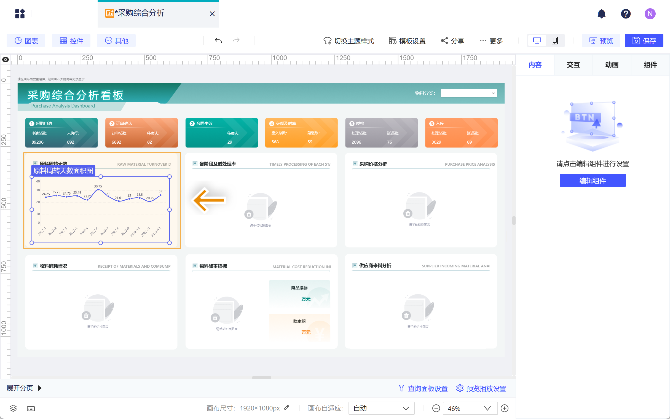Switch to the 动画 tab
This screenshot has height=419, width=670.
point(612,65)
